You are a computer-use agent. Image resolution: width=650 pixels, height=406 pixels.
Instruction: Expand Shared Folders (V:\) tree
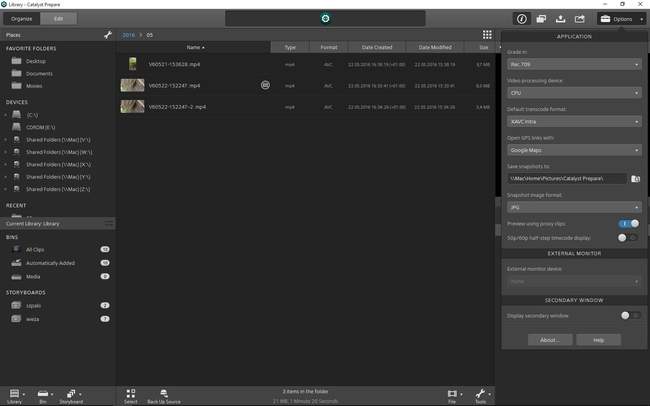[x=6, y=140]
